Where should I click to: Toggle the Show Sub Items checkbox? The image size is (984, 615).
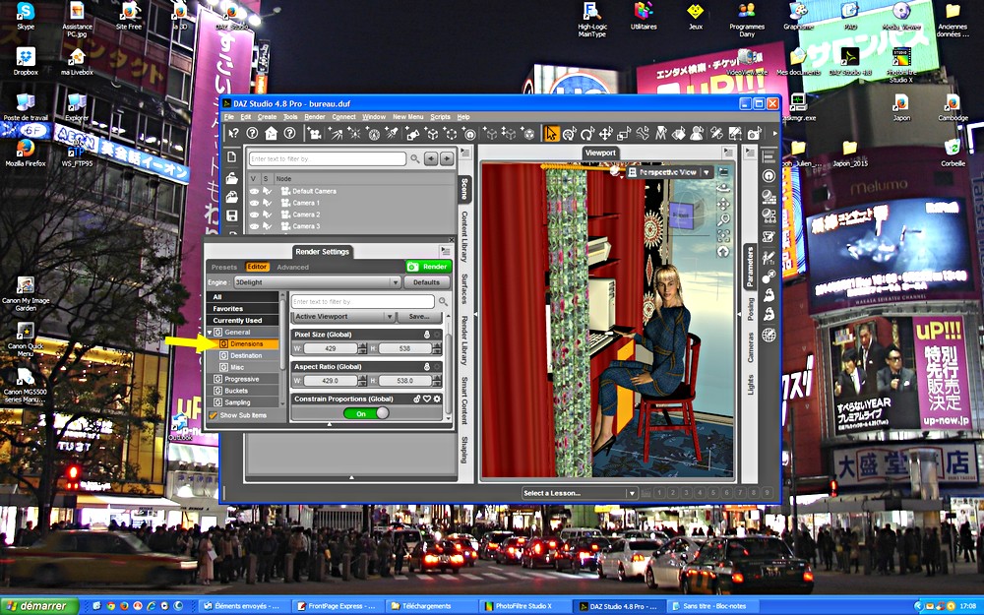point(214,415)
